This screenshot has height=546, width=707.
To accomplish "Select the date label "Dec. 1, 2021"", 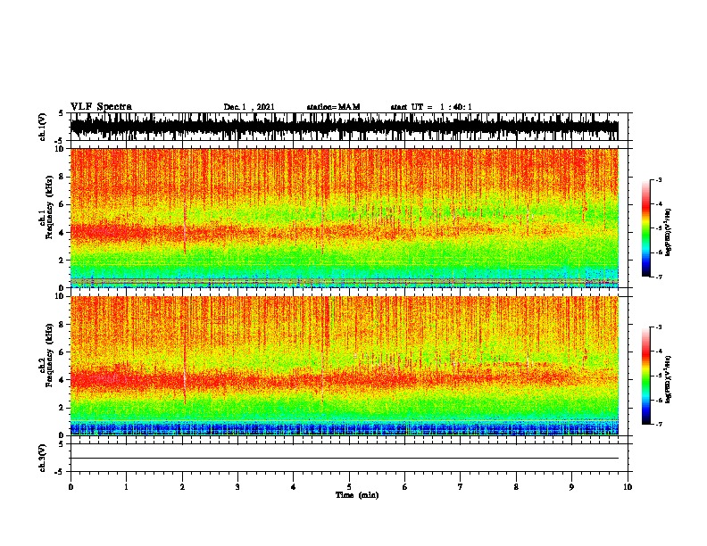I will point(249,107).
